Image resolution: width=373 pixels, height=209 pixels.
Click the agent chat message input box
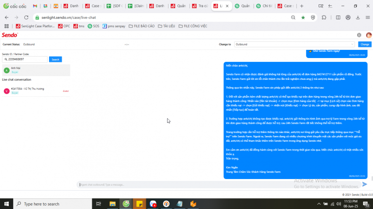pyautogui.click(x=219, y=185)
